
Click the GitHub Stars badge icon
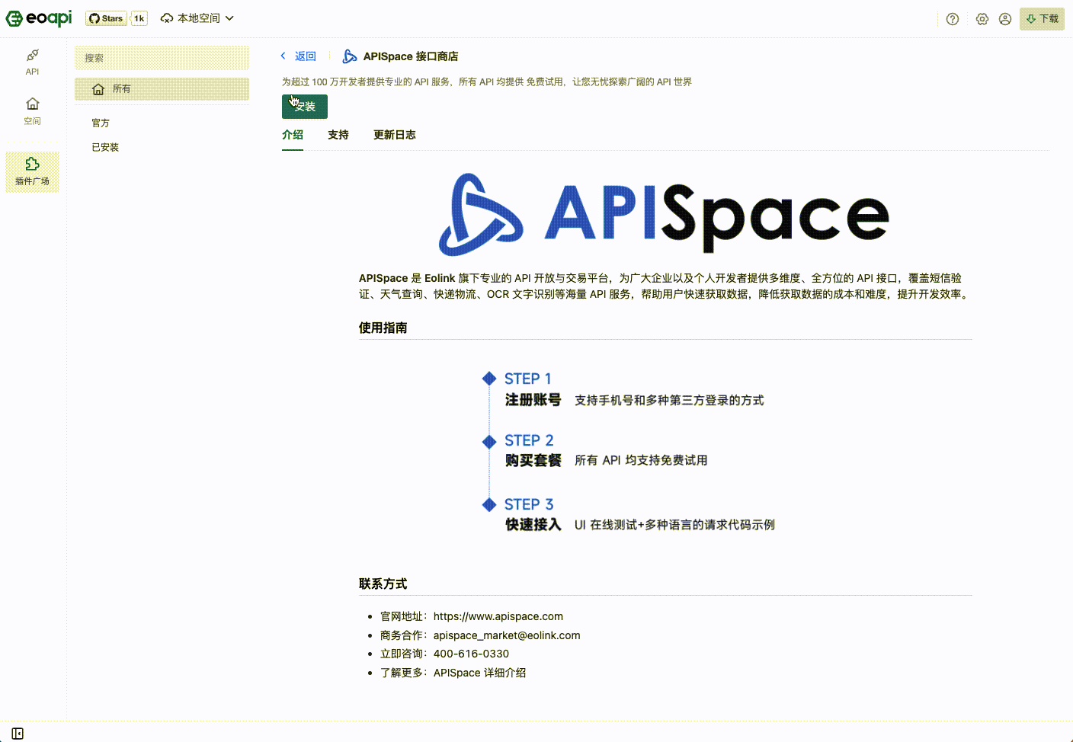coord(105,18)
